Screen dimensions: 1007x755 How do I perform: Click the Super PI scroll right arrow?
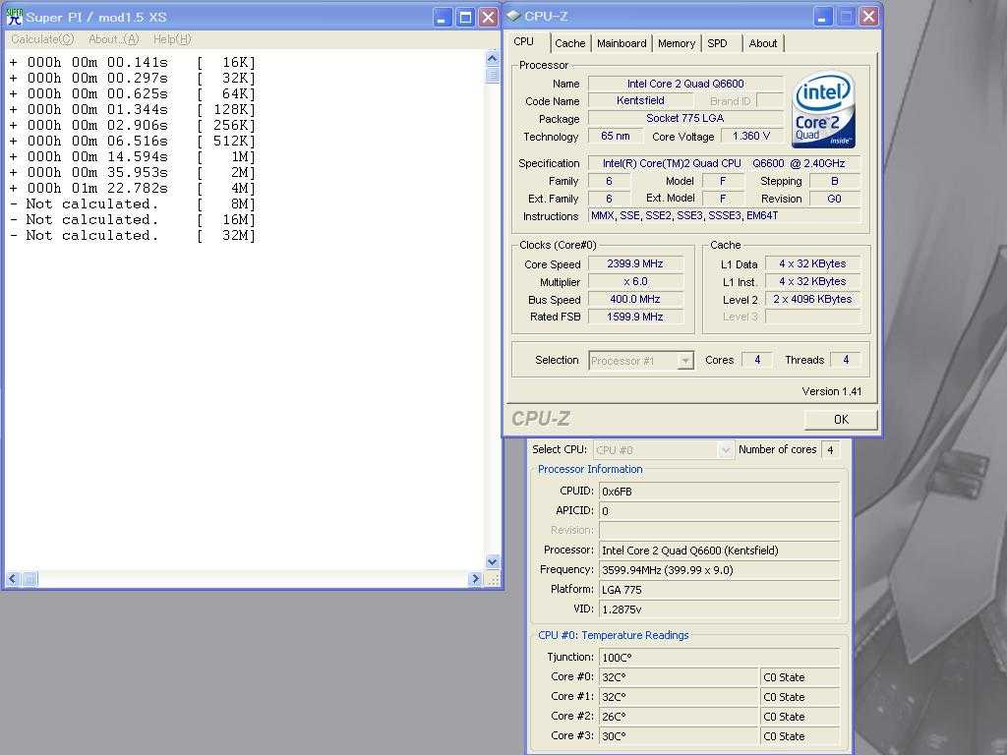475,579
